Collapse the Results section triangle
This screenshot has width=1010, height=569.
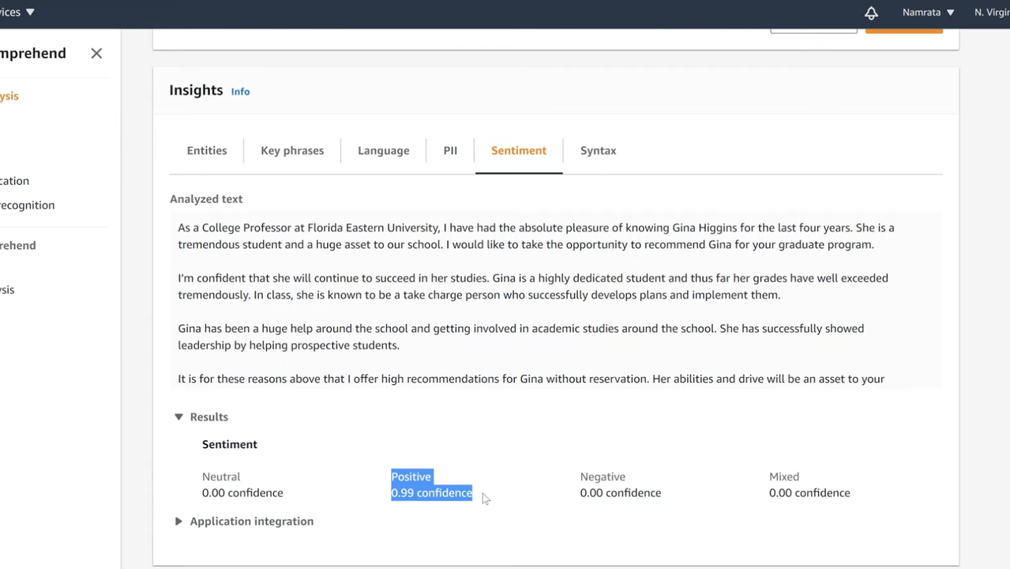click(x=178, y=416)
